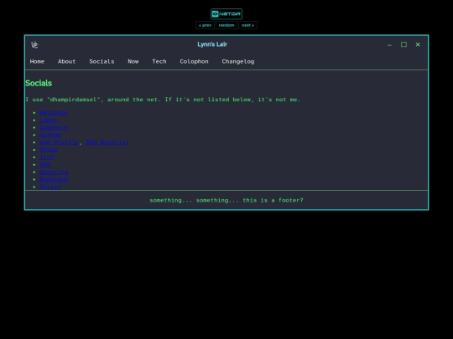
Task: Open the Tech page
Action: click(159, 61)
